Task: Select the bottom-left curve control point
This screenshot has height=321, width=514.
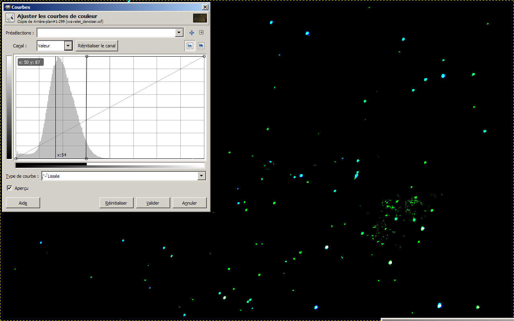Action: (x=16, y=158)
